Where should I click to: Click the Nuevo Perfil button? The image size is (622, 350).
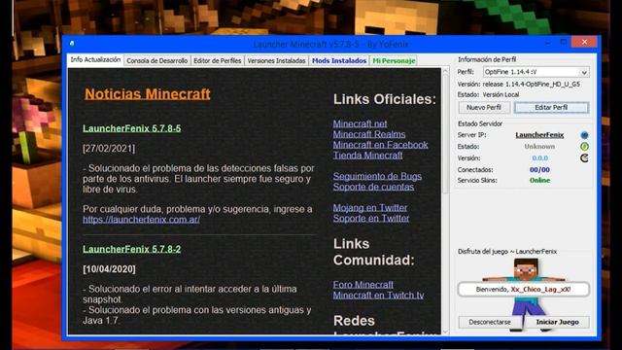(x=484, y=108)
